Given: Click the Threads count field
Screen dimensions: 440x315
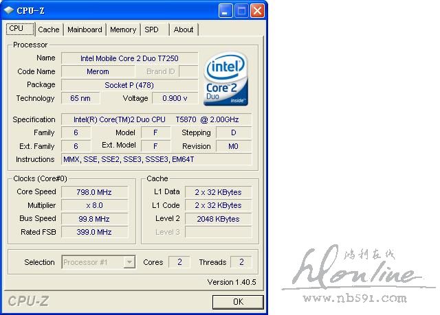Looking at the screenshot, I should click(x=241, y=262).
